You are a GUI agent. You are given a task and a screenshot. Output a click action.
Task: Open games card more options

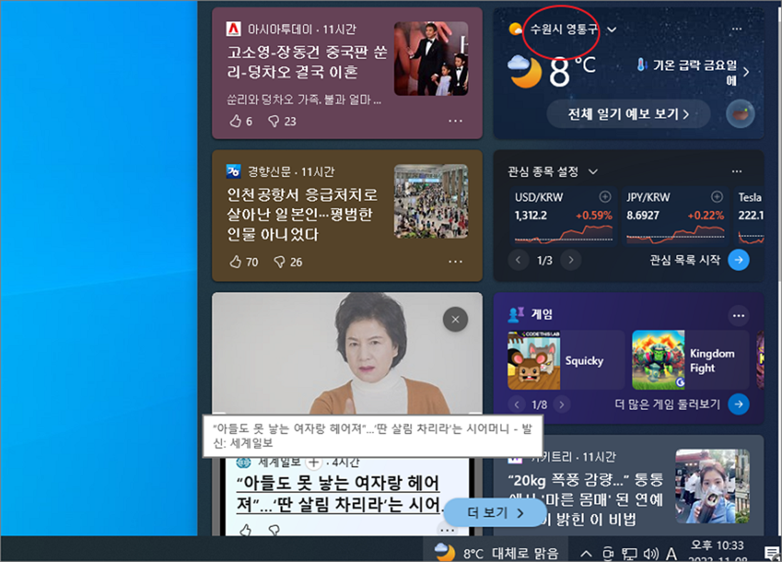[x=739, y=315]
